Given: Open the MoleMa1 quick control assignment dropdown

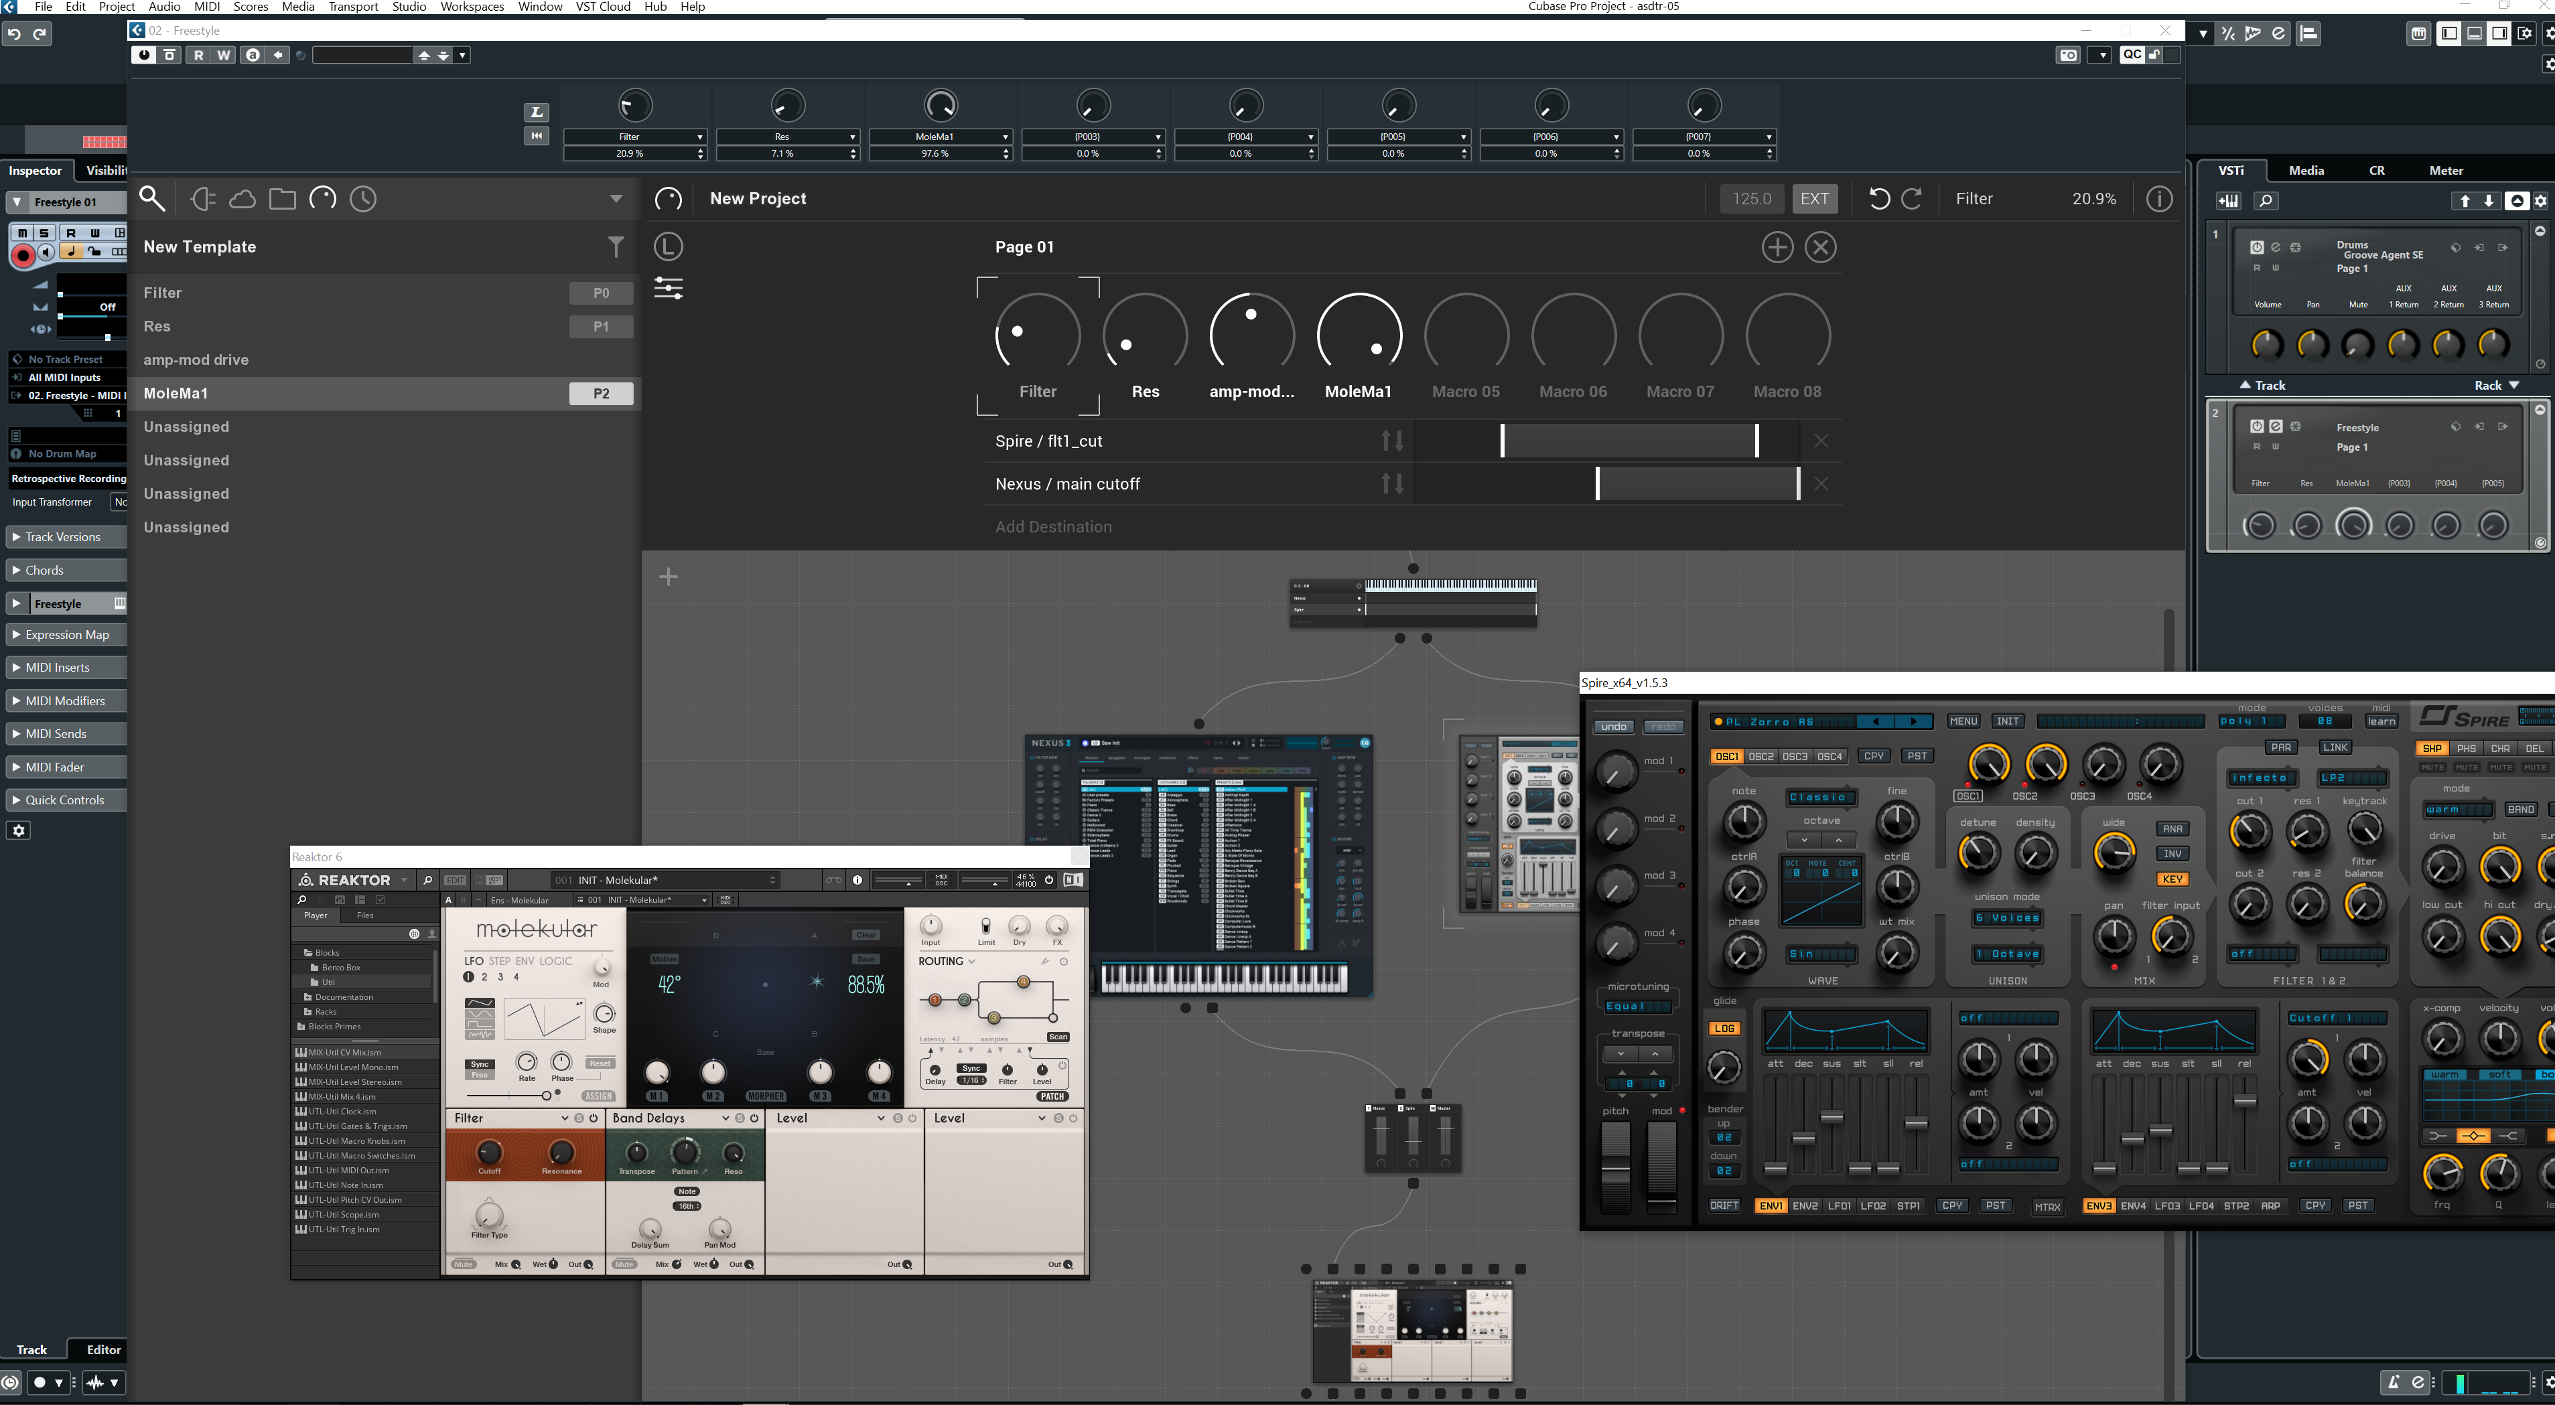Looking at the screenshot, I should coord(1005,137).
